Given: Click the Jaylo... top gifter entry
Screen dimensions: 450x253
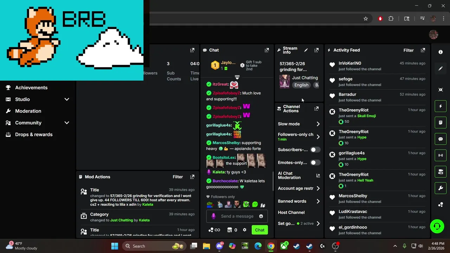Looking at the screenshot, I should coord(224,65).
